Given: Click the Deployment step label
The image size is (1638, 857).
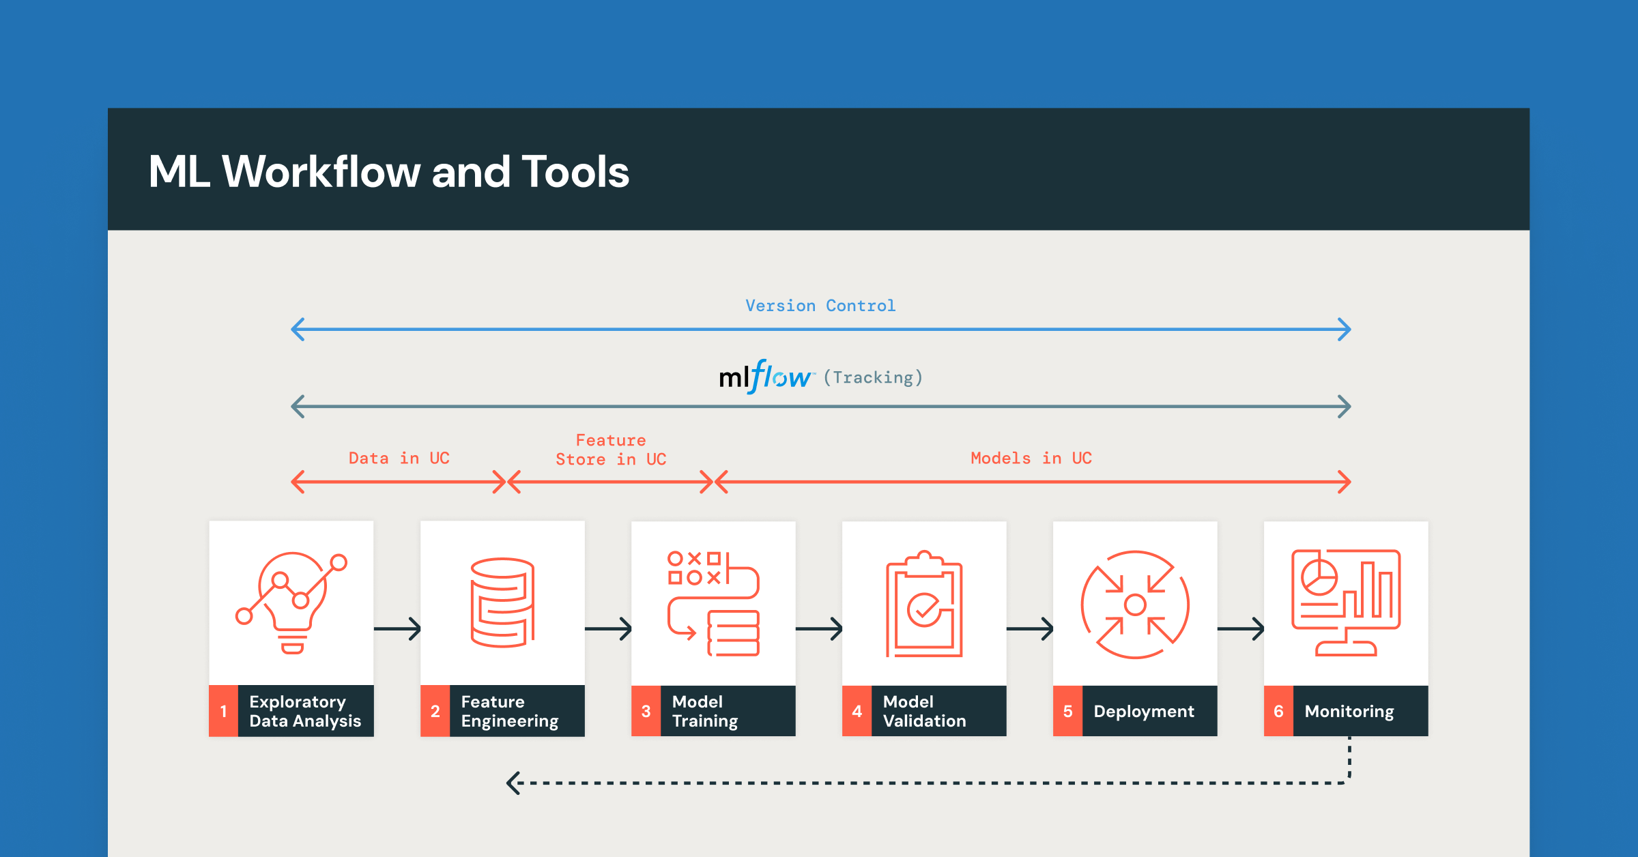Looking at the screenshot, I should click(1144, 711).
